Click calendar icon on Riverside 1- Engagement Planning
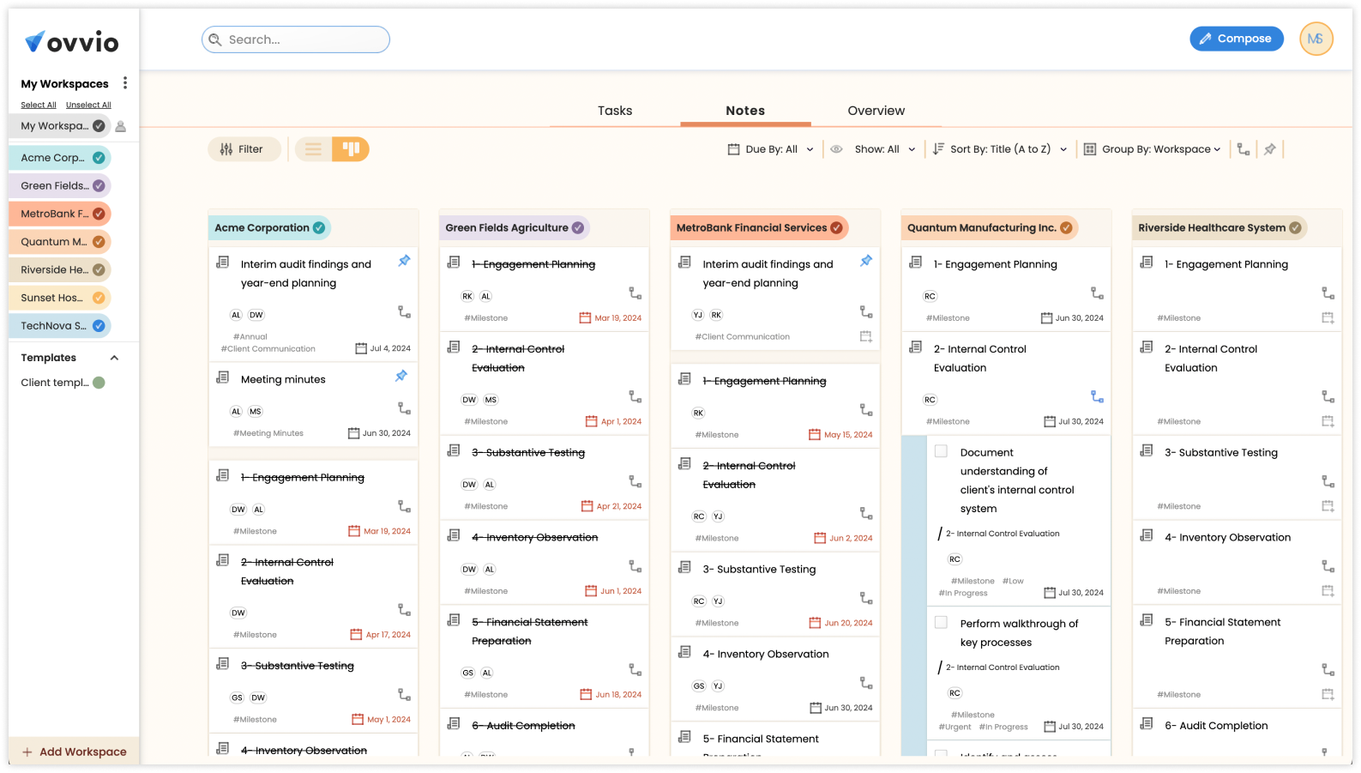1361x773 pixels. pos(1328,318)
